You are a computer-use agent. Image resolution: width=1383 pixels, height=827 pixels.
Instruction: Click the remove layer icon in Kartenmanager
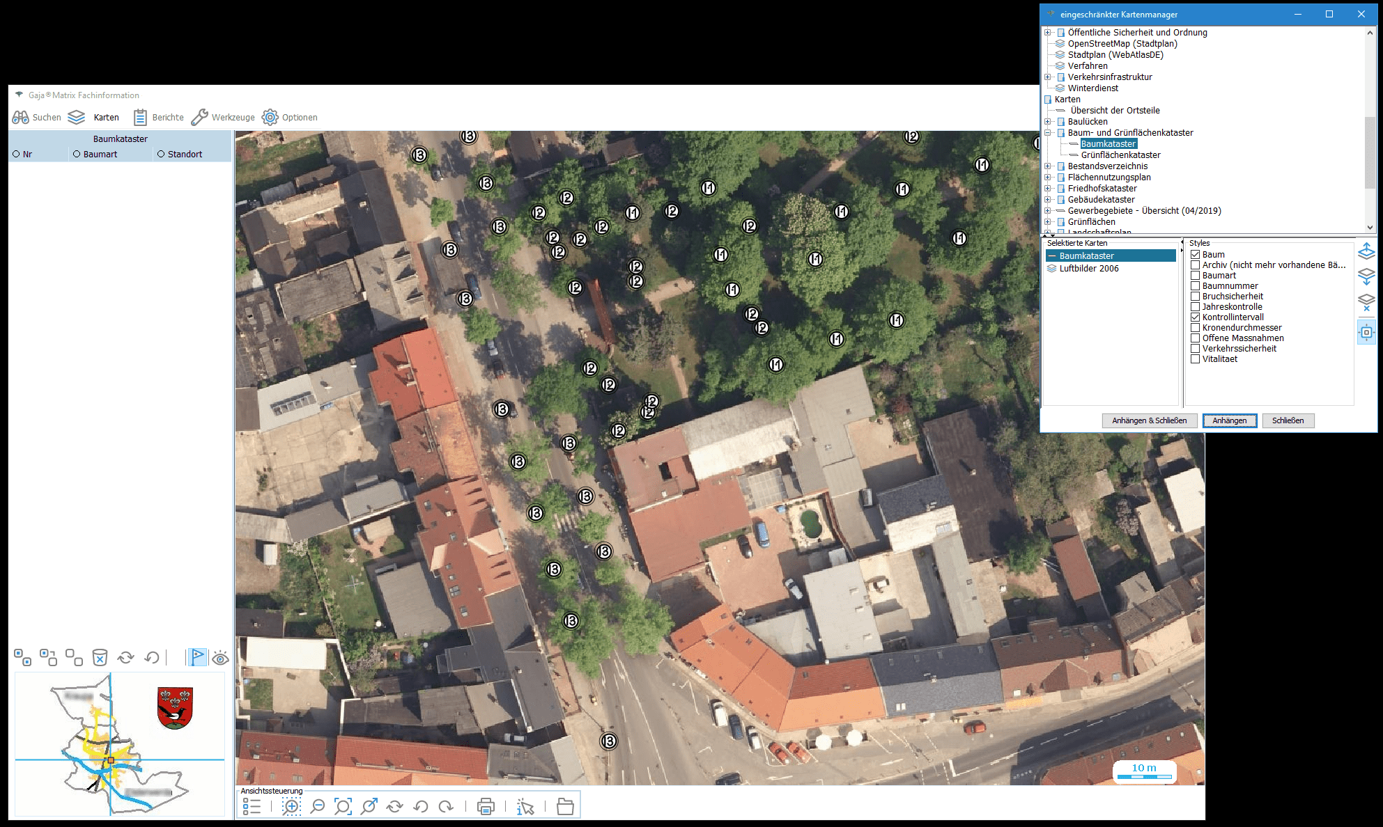point(1366,303)
